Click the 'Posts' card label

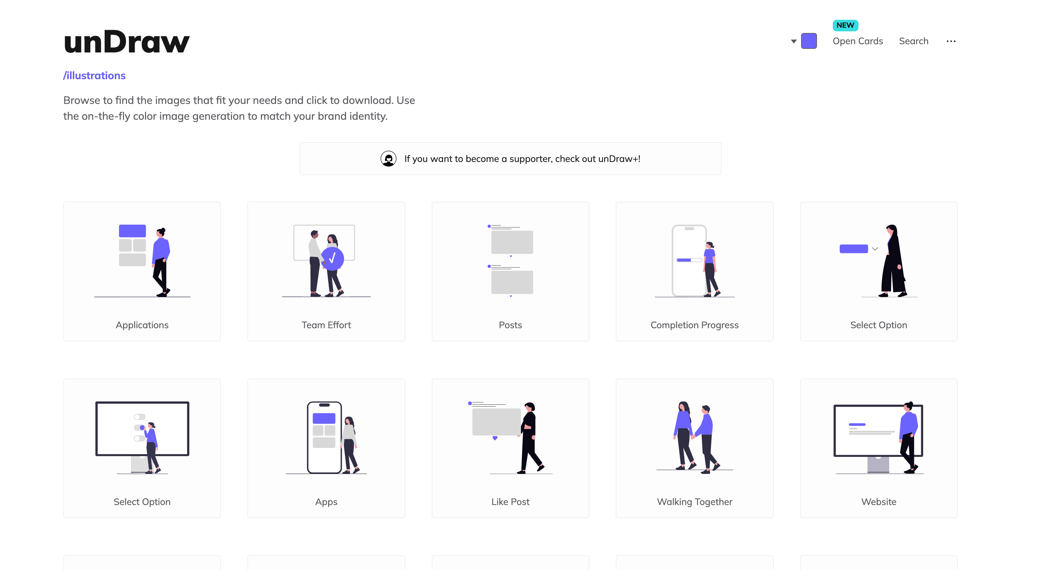coord(511,325)
